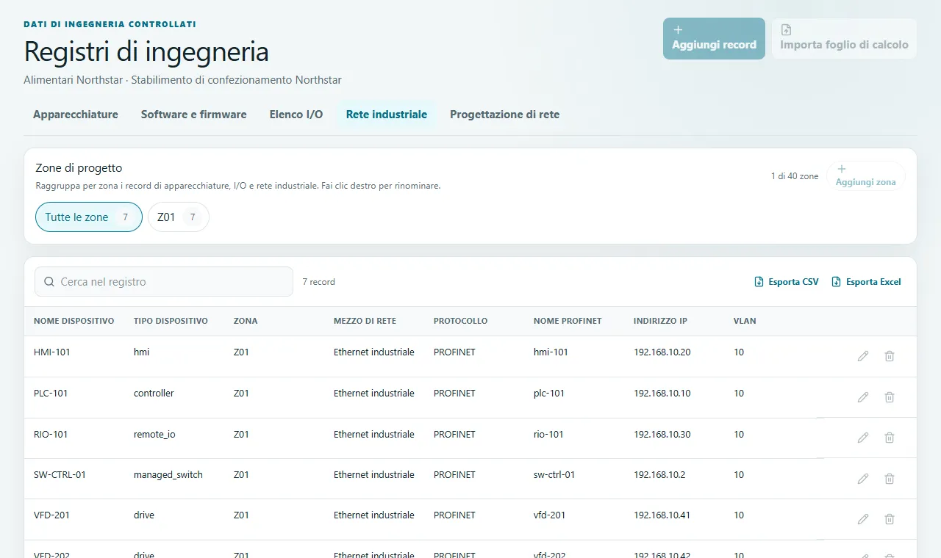Select the Tutte le zone filter chip
941x558 pixels.
click(89, 217)
